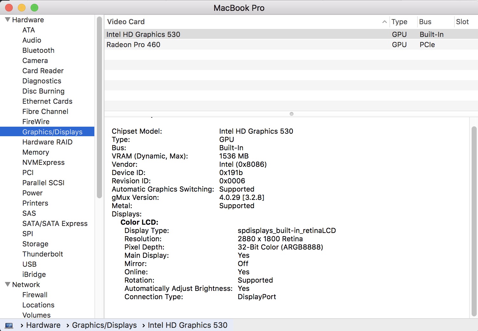
Task: Click the split pane divider handle
Action: [x=291, y=114]
